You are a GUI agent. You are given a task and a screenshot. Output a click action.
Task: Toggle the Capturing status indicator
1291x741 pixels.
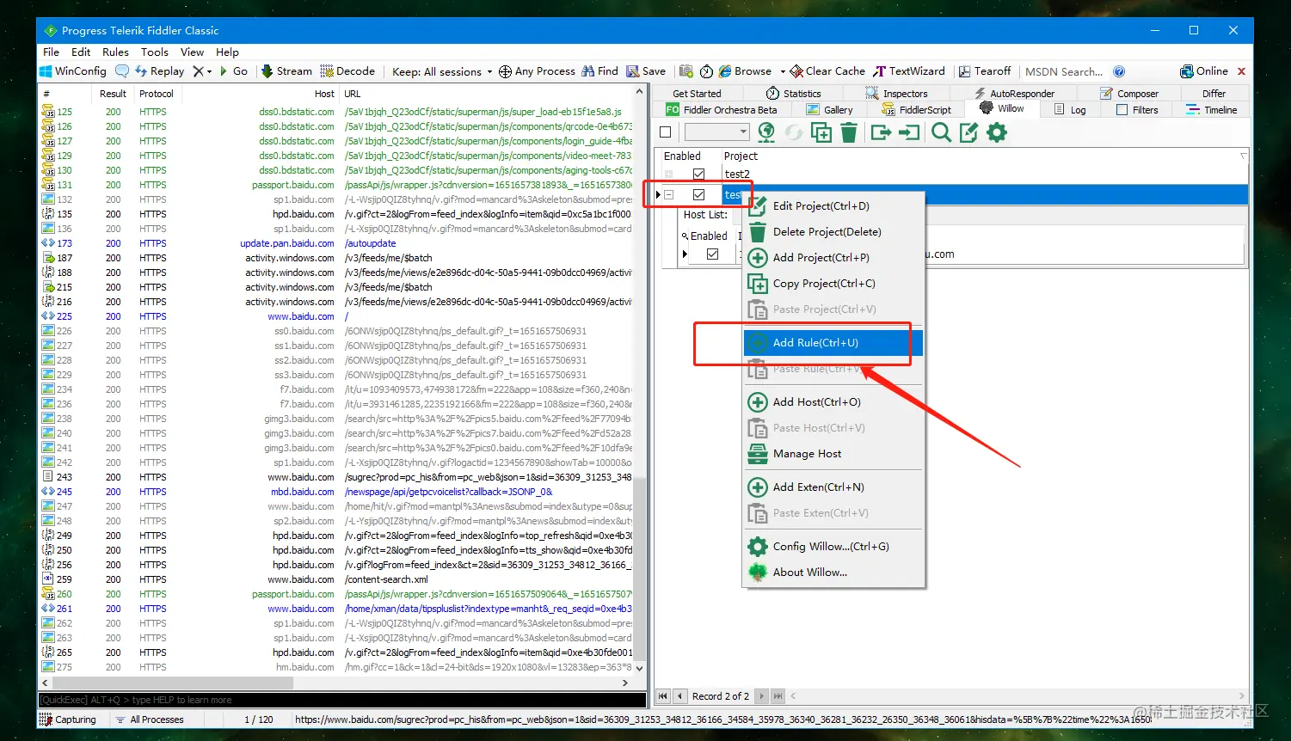point(69,720)
